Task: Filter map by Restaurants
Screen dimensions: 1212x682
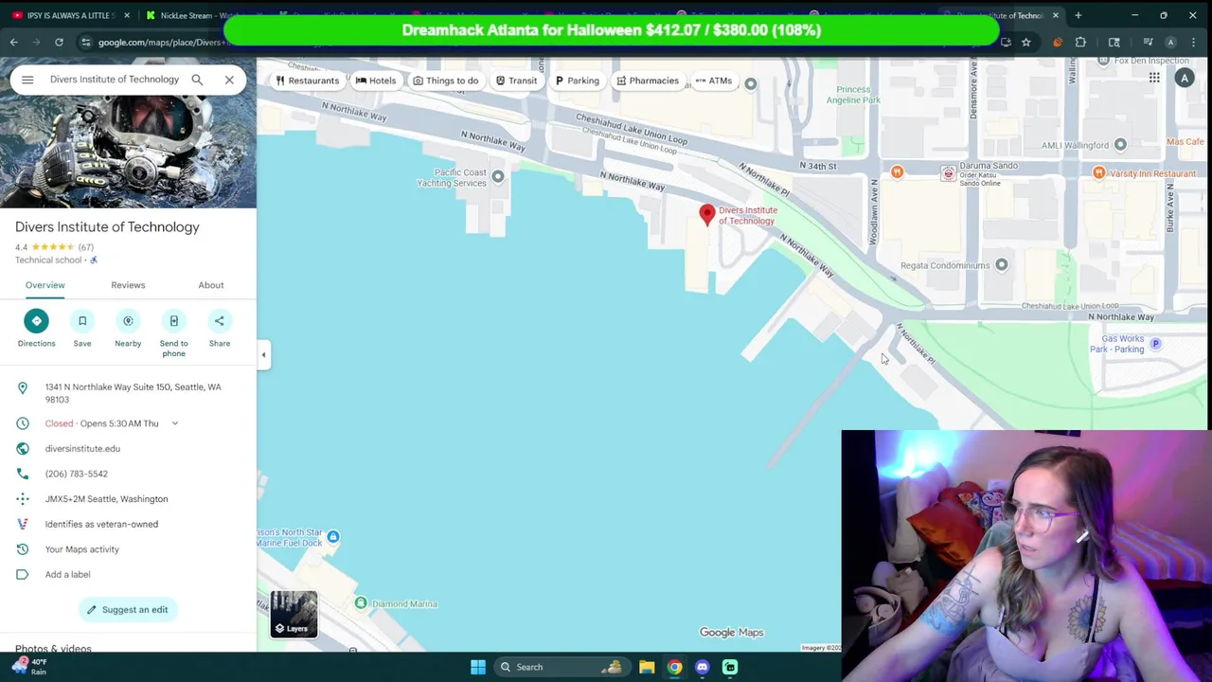Action: click(x=307, y=81)
